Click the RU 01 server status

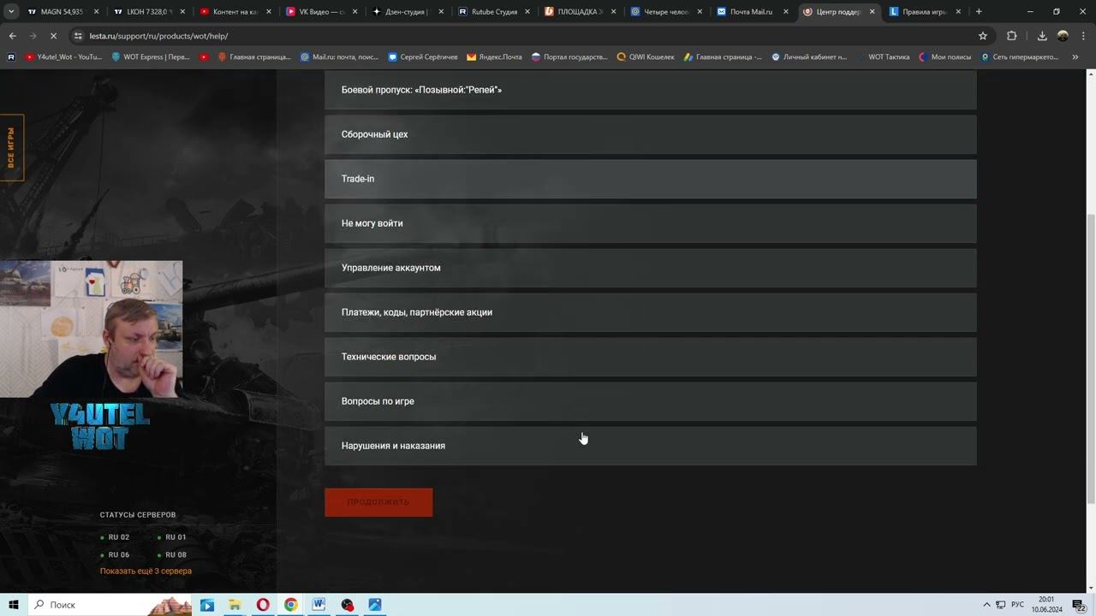[x=171, y=537]
